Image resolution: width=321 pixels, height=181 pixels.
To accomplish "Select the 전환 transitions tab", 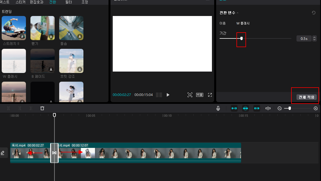I will (53, 2).
